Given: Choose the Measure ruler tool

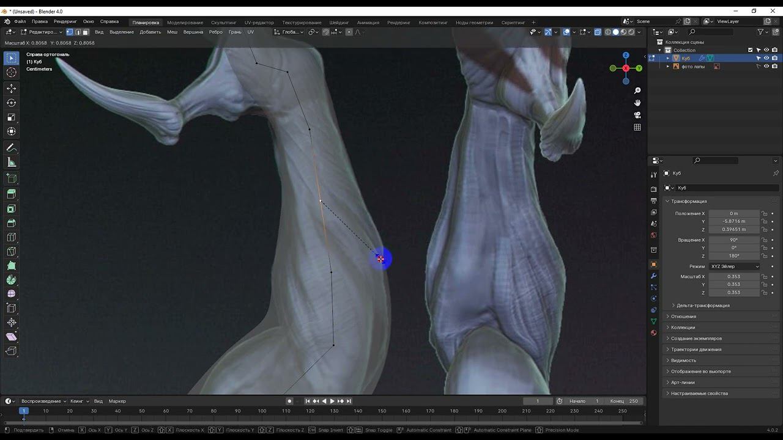Looking at the screenshot, I should (x=11, y=163).
